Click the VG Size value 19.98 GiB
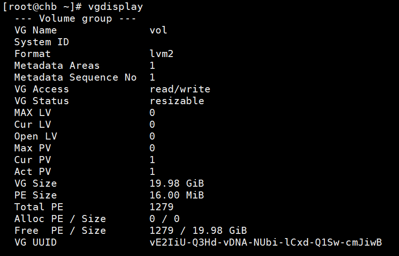Screen dimensions: 399x256 (x=177, y=183)
